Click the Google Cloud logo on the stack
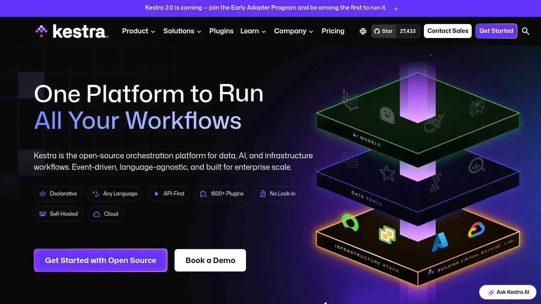541x304 pixels. click(x=477, y=230)
